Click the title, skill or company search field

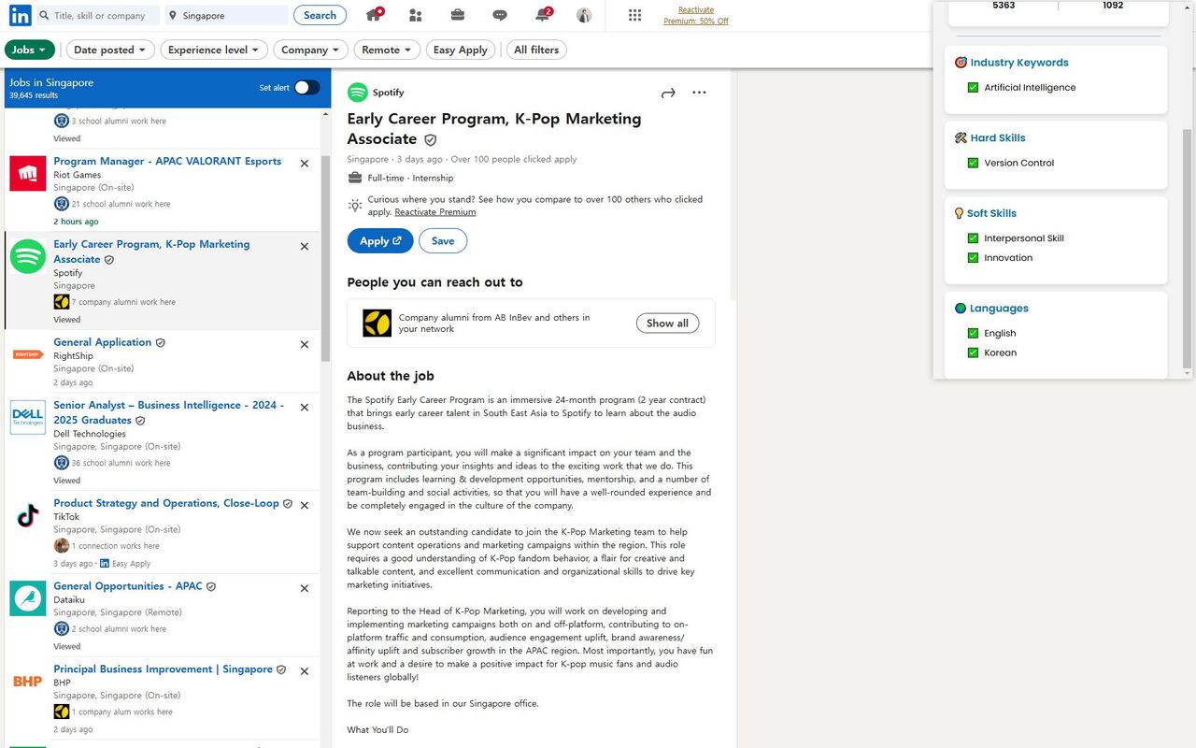(97, 15)
